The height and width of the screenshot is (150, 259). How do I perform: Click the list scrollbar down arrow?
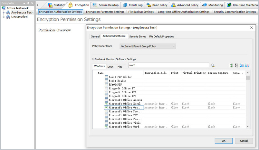click(248, 127)
